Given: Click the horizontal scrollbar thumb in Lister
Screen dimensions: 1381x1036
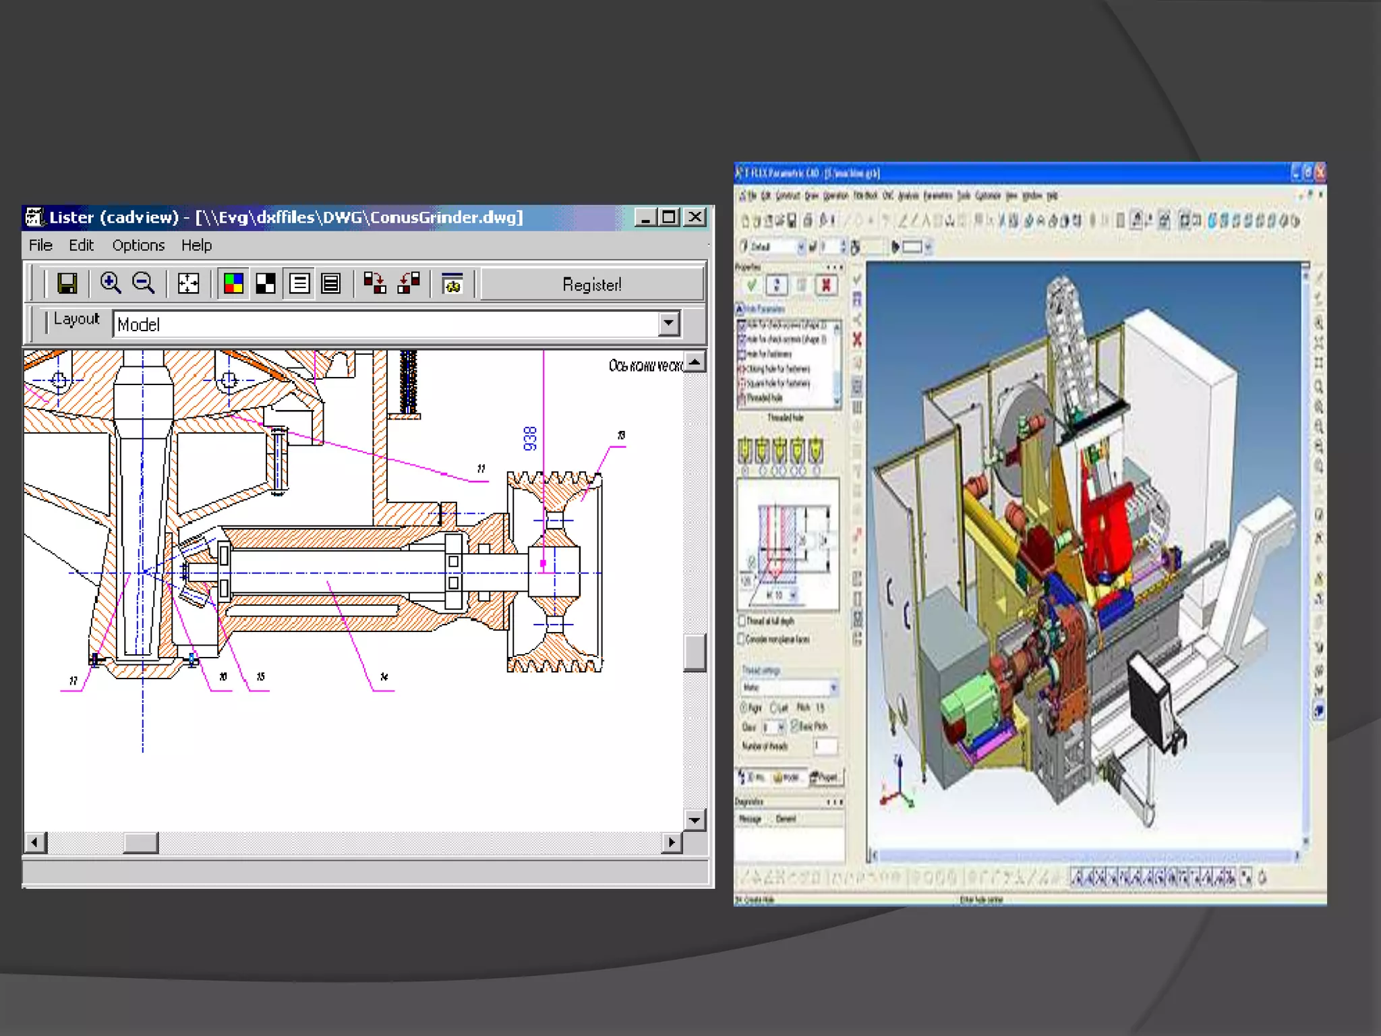Looking at the screenshot, I should click(140, 842).
